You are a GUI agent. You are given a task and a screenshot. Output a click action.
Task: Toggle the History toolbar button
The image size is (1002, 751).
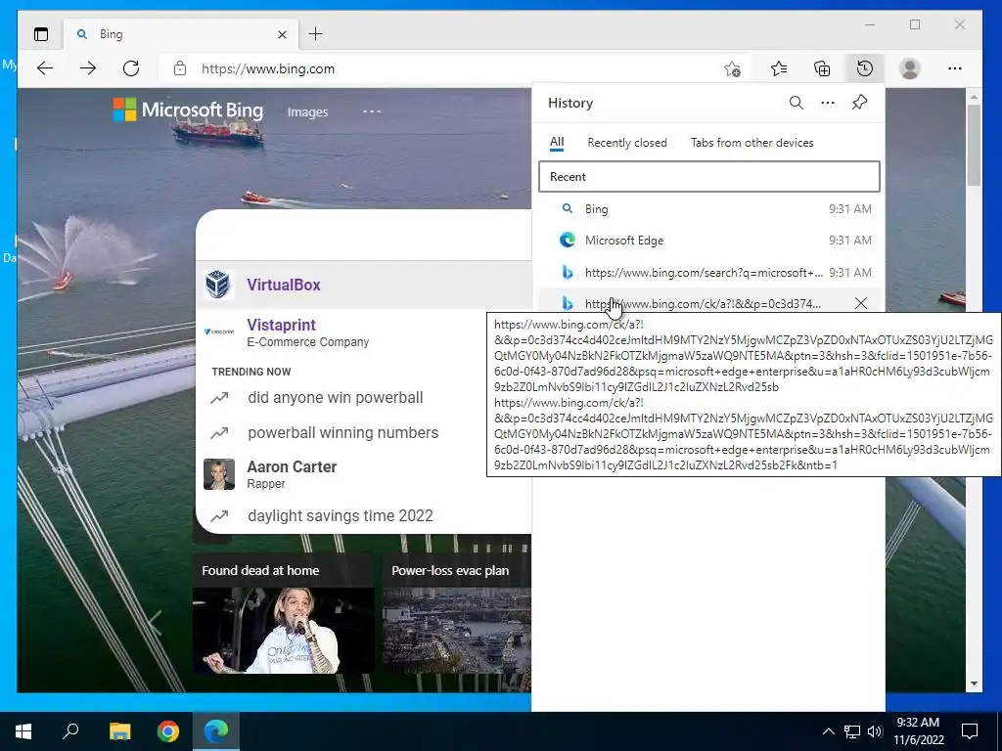(x=865, y=68)
